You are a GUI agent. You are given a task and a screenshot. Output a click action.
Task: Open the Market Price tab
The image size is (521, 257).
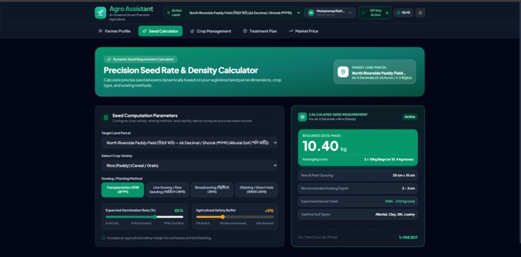click(x=303, y=31)
